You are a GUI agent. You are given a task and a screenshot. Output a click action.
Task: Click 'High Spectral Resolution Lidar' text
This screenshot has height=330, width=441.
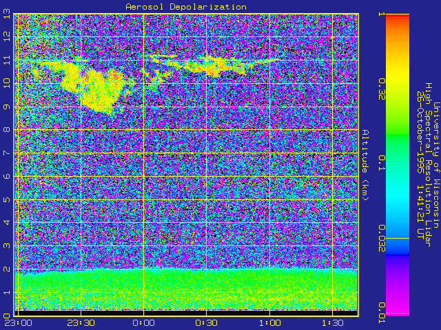tap(428, 165)
